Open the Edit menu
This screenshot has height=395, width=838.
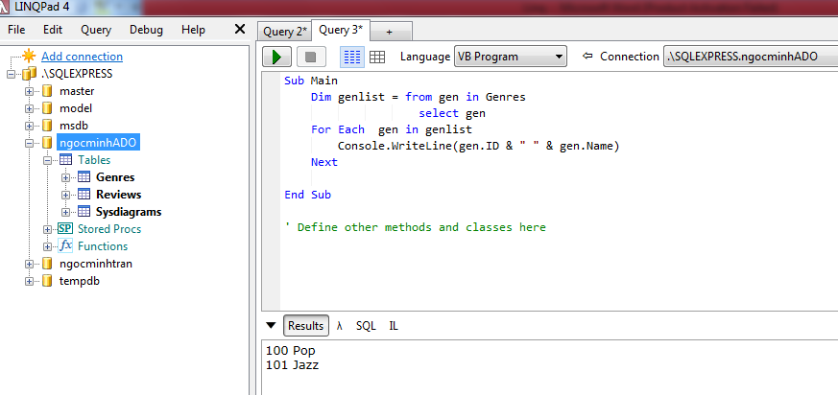(x=53, y=30)
